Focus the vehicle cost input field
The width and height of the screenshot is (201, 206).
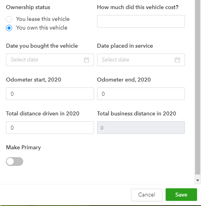coord(141,21)
